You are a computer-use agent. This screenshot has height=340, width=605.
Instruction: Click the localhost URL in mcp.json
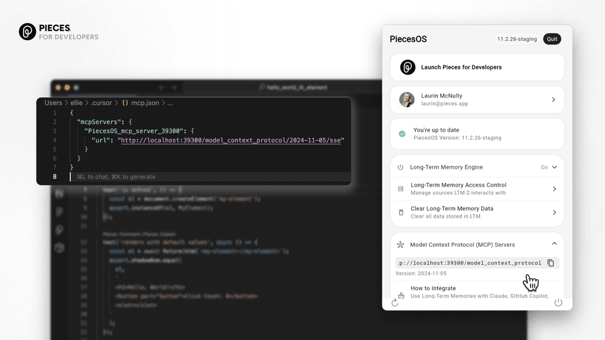tap(230, 140)
